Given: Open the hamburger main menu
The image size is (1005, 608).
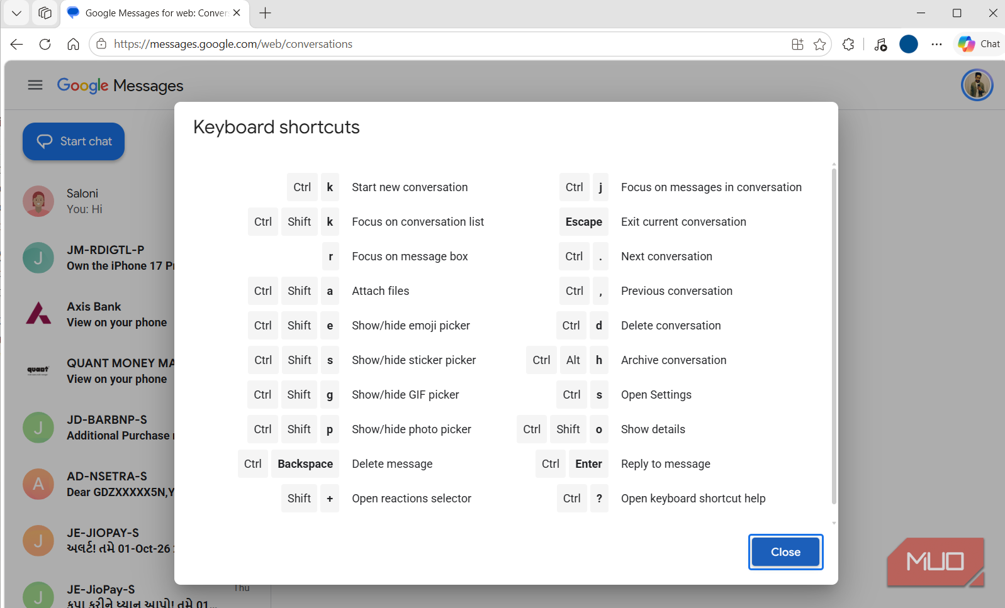Looking at the screenshot, I should pos(35,85).
